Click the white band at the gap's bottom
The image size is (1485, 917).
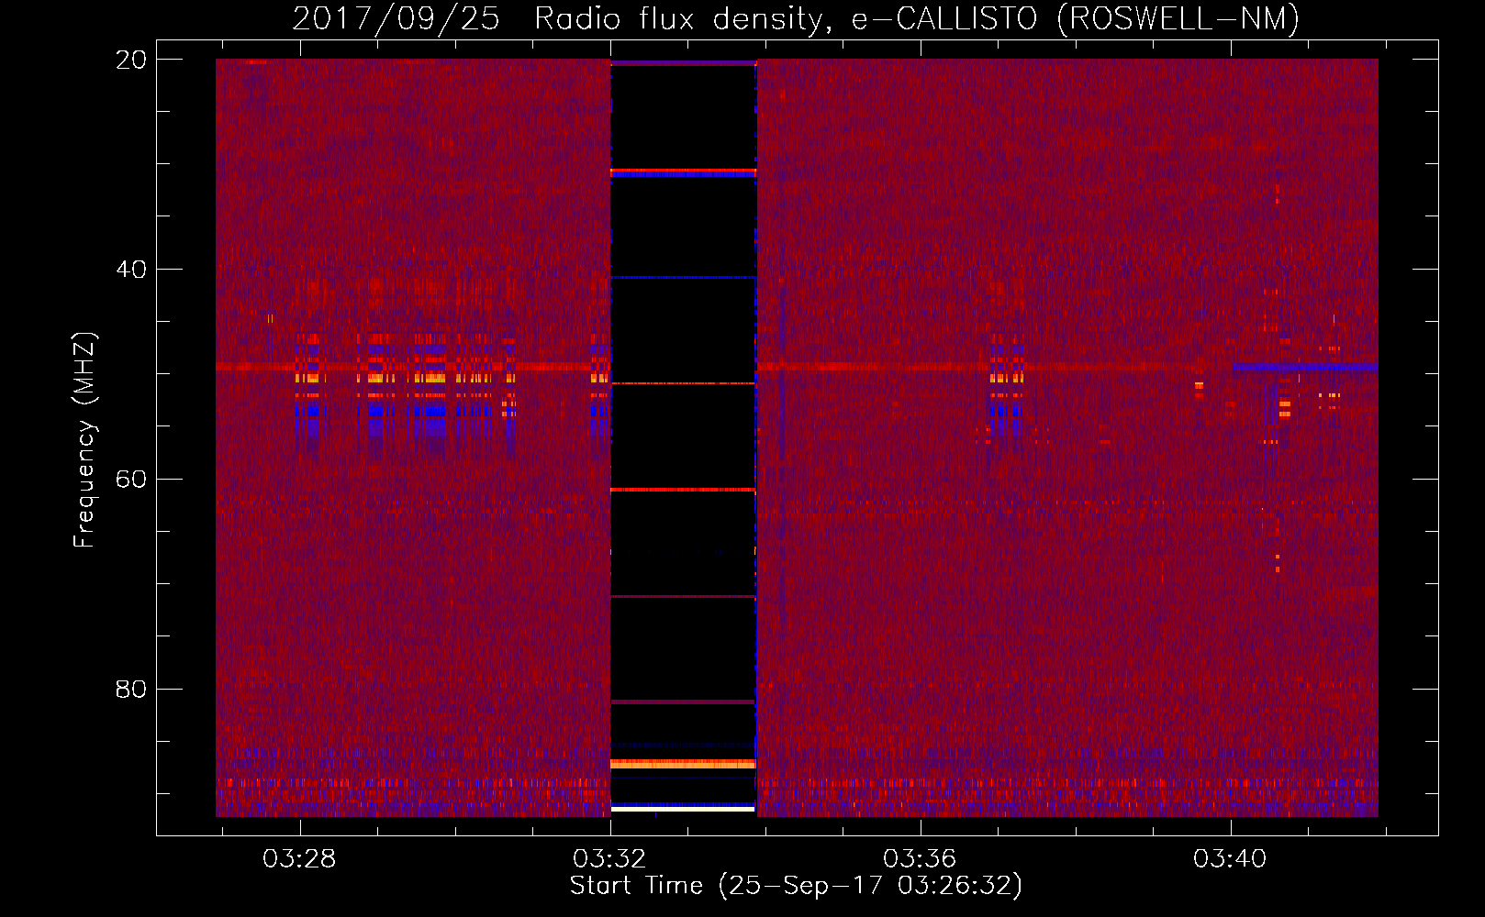[x=683, y=809]
